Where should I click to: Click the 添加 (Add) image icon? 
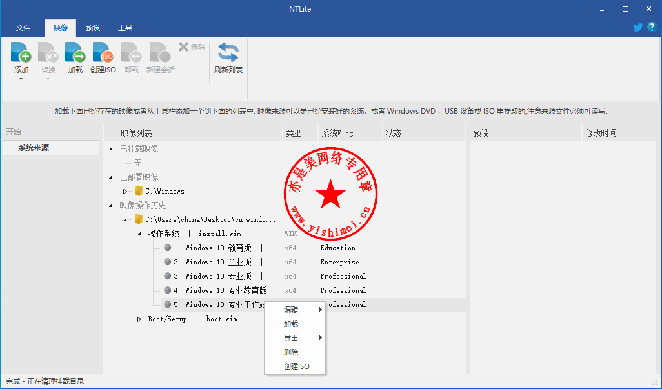point(21,52)
